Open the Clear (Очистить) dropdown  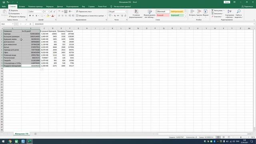click(x=217, y=17)
